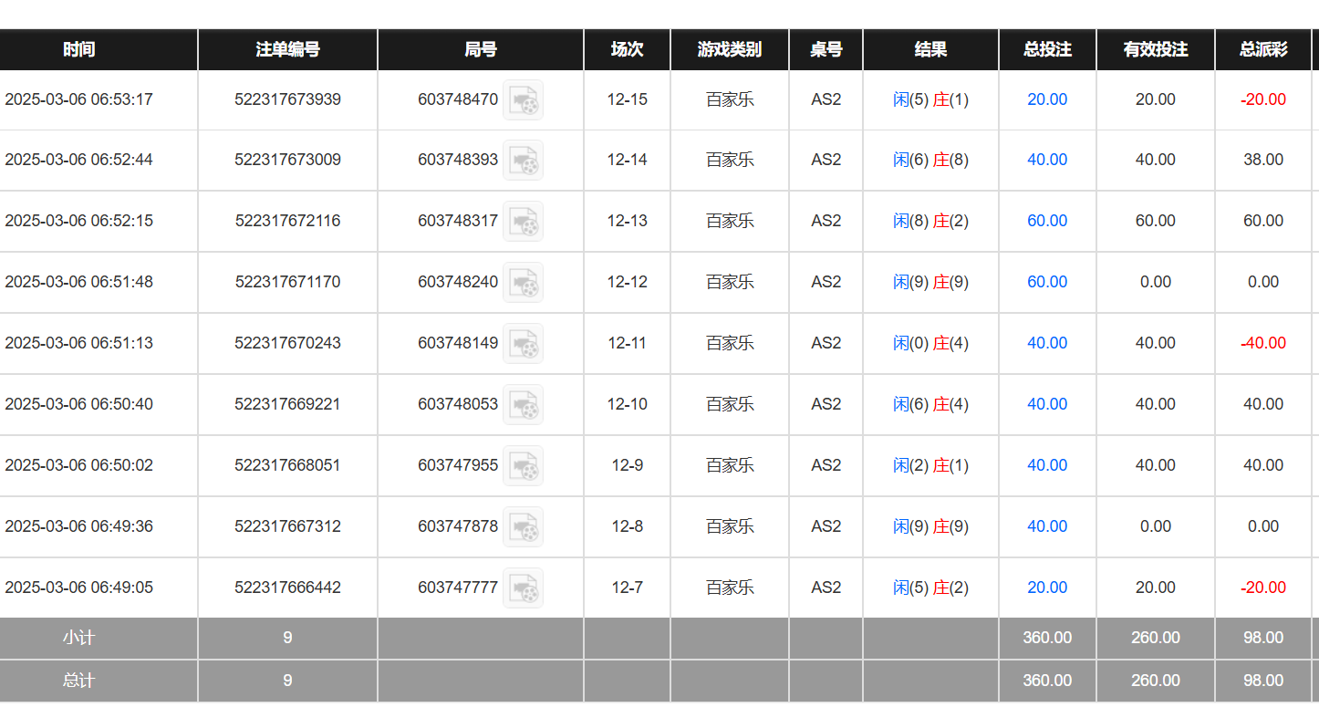
Task: Open video replay icon for round 603748470
Action: pos(523,99)
